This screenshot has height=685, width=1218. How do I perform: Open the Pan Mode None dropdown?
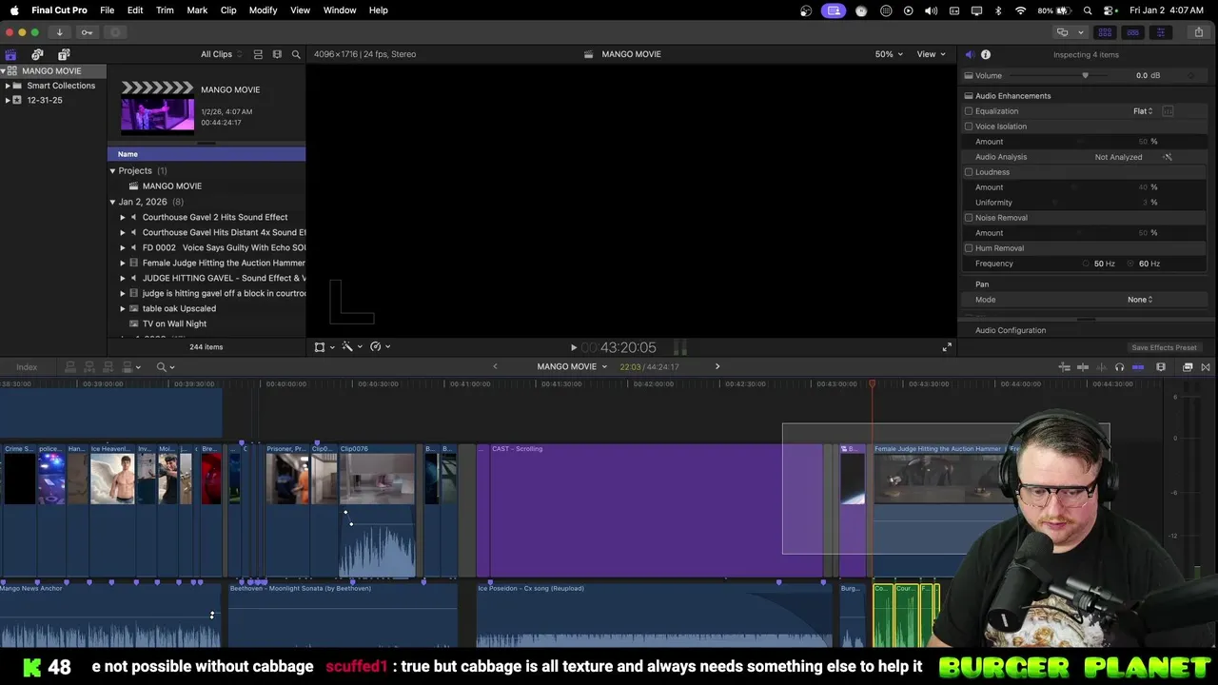point(1140,300)
